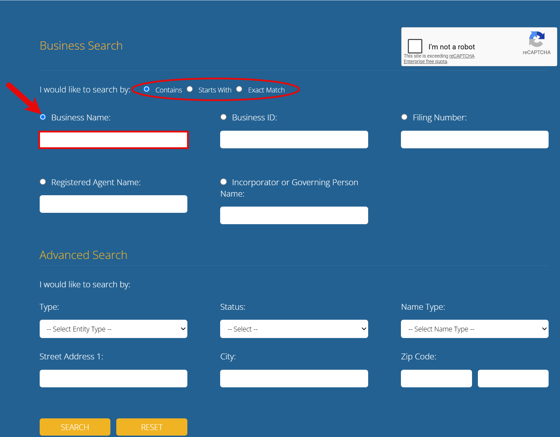Open the Status select dropdown
This screenshot has height=437, width=560.
coord(294,329)
